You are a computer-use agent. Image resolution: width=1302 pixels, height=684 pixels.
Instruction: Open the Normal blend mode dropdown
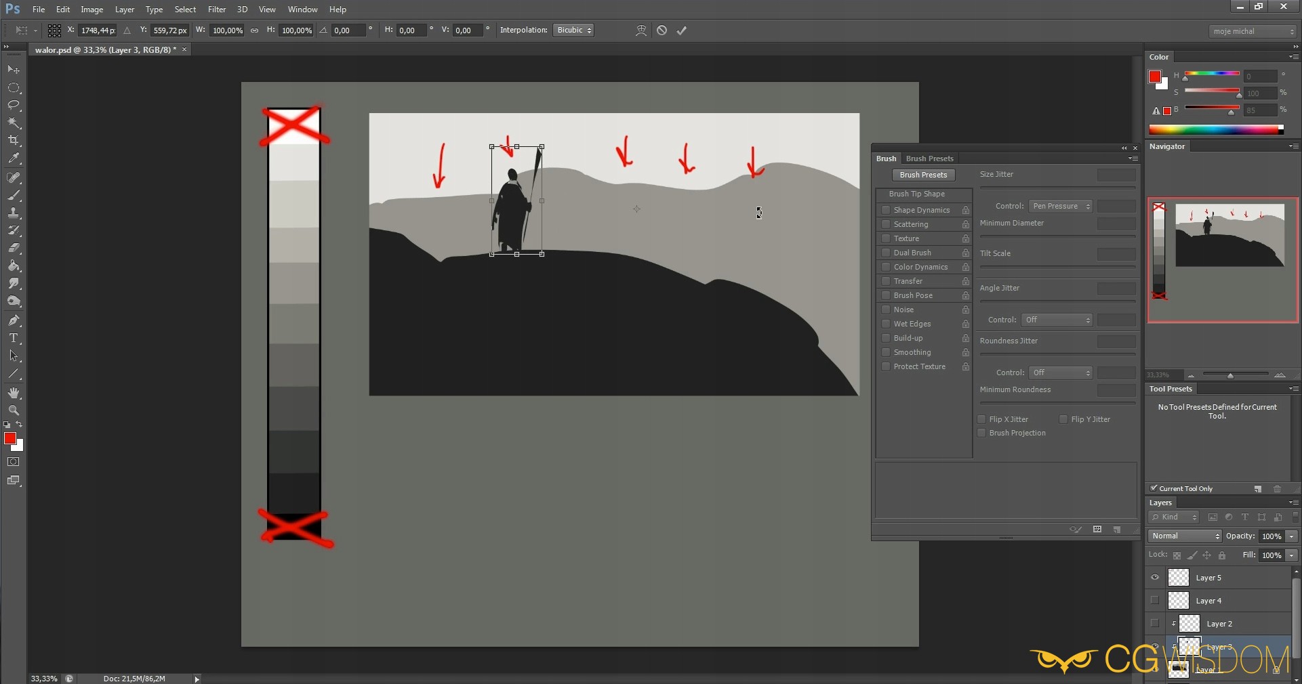click(1185, 536)
